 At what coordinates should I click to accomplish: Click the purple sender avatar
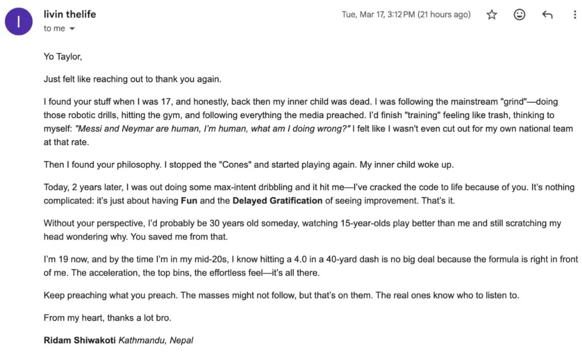point(19,22)
